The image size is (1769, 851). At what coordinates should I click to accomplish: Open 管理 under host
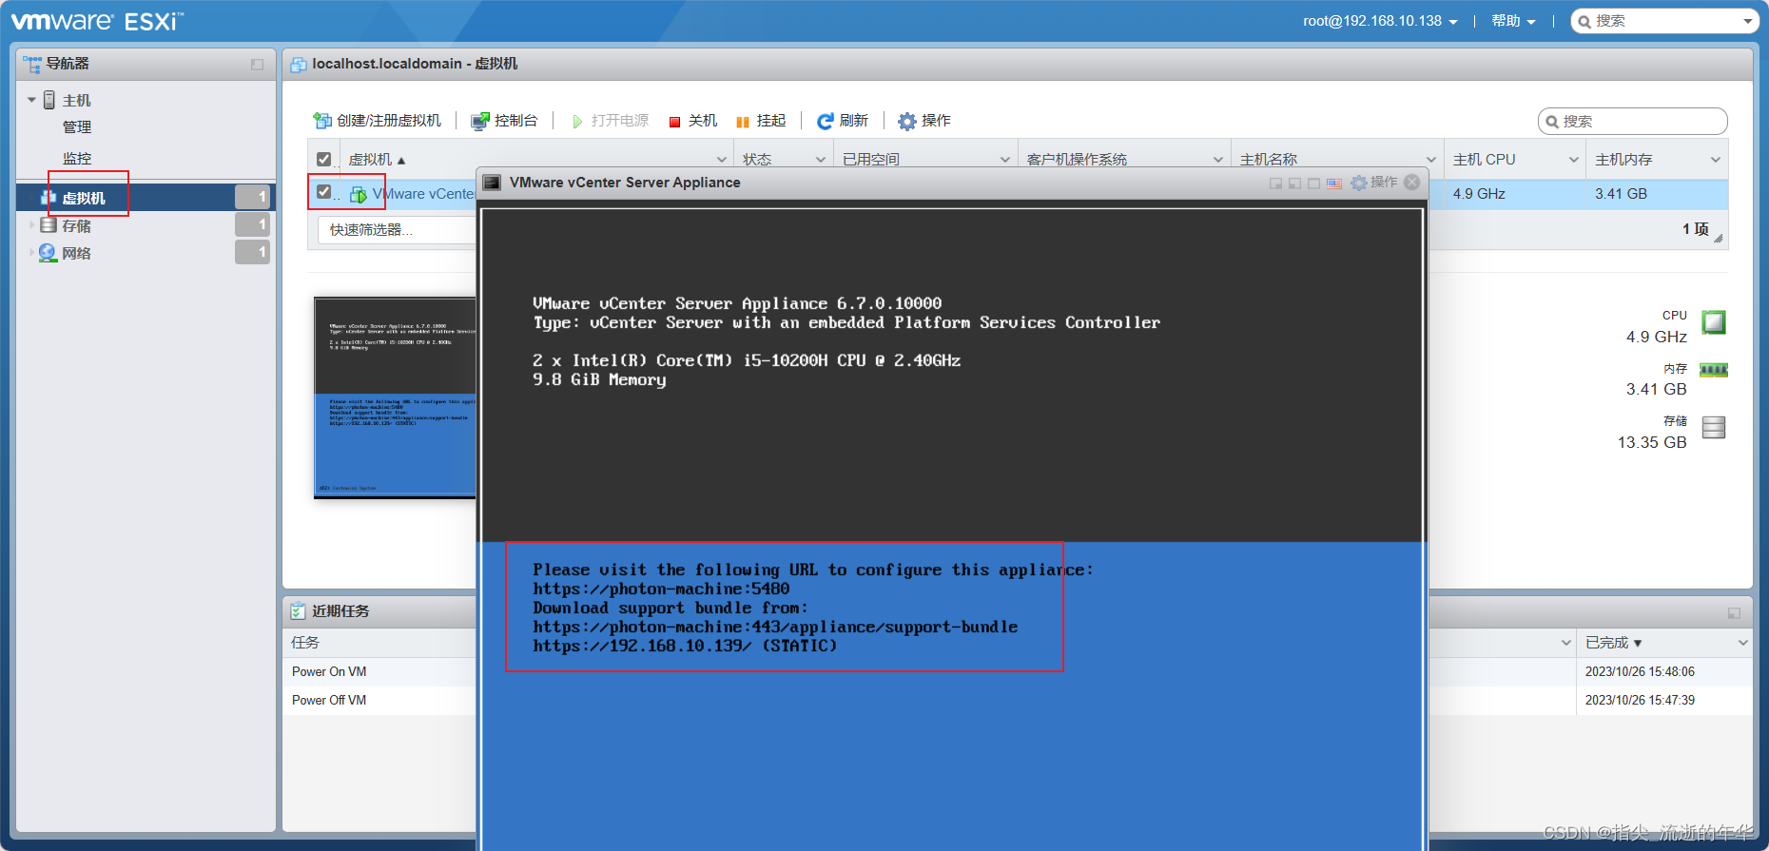[x=77, y=127]
